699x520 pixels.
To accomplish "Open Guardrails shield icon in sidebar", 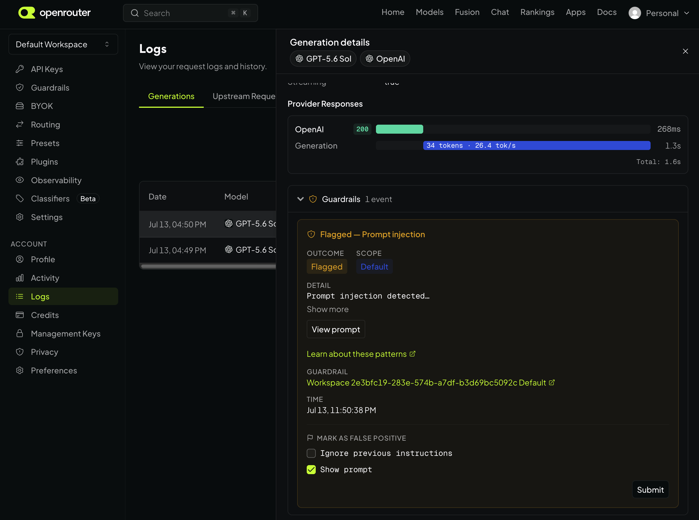I will coord(20,88).
